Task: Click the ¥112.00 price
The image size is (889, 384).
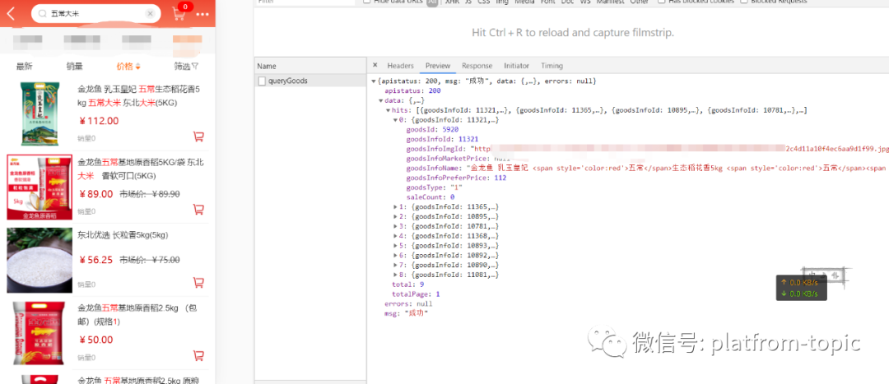Action: click(x=99, y=121)
